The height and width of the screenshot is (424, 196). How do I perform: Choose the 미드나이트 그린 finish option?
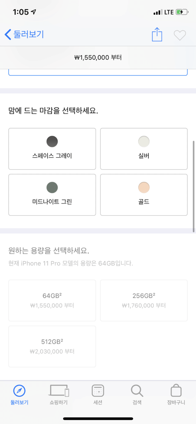pyautogui.click(x=52, y=195)
